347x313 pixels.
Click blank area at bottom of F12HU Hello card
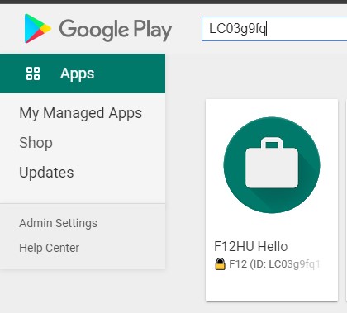272,287
